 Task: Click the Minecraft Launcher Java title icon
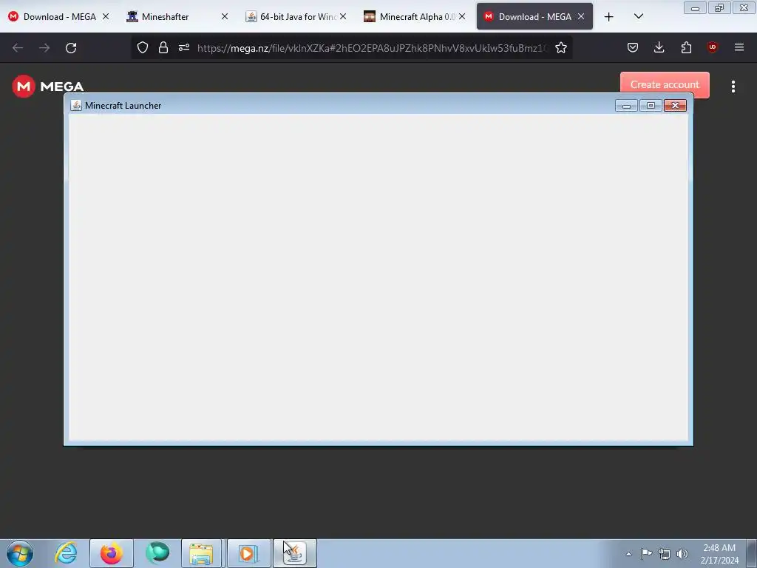point(76,105)
